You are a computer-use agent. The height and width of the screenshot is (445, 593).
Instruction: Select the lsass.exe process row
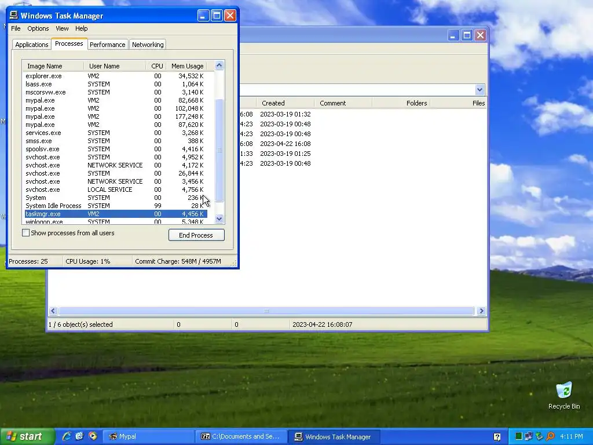click(115, 84)
